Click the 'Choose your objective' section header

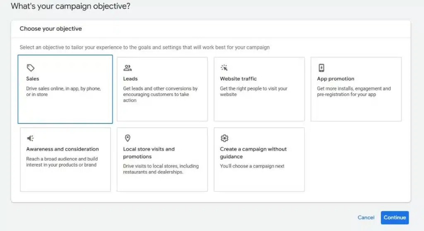click(51, 29)
